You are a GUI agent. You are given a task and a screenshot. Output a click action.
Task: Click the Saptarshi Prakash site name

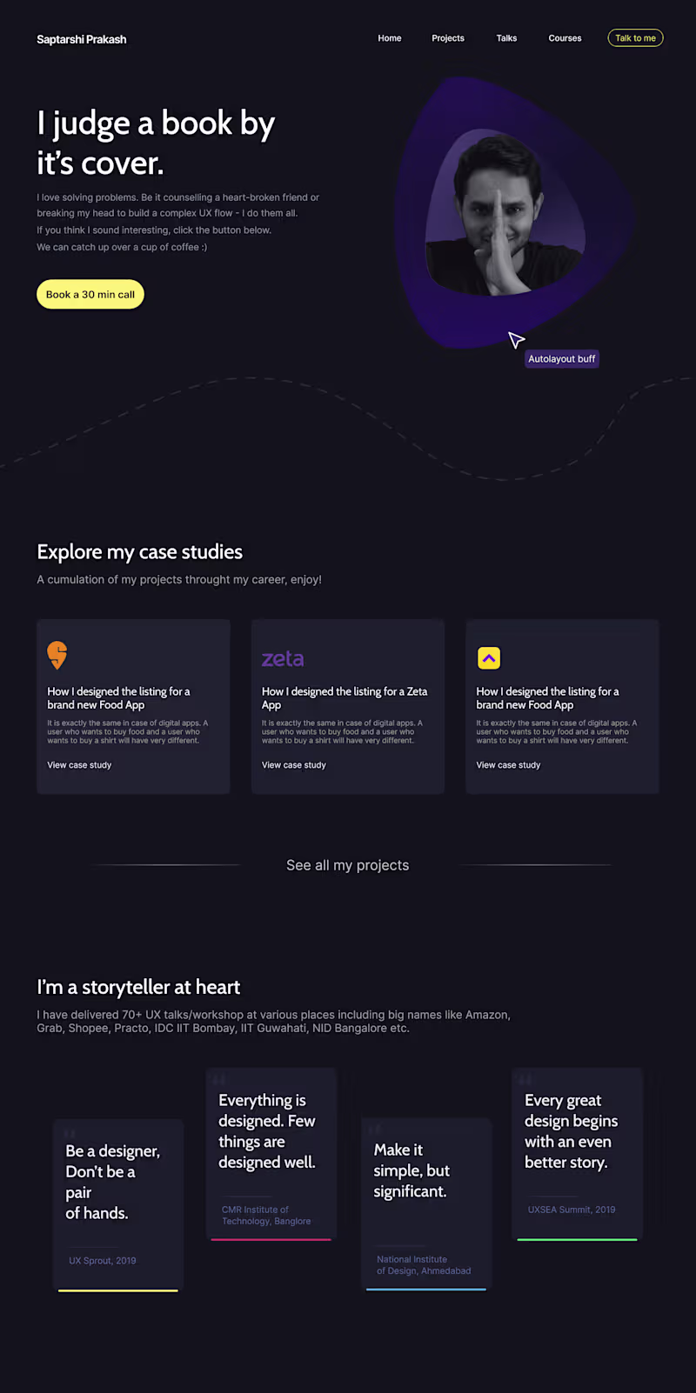(82, 39)
